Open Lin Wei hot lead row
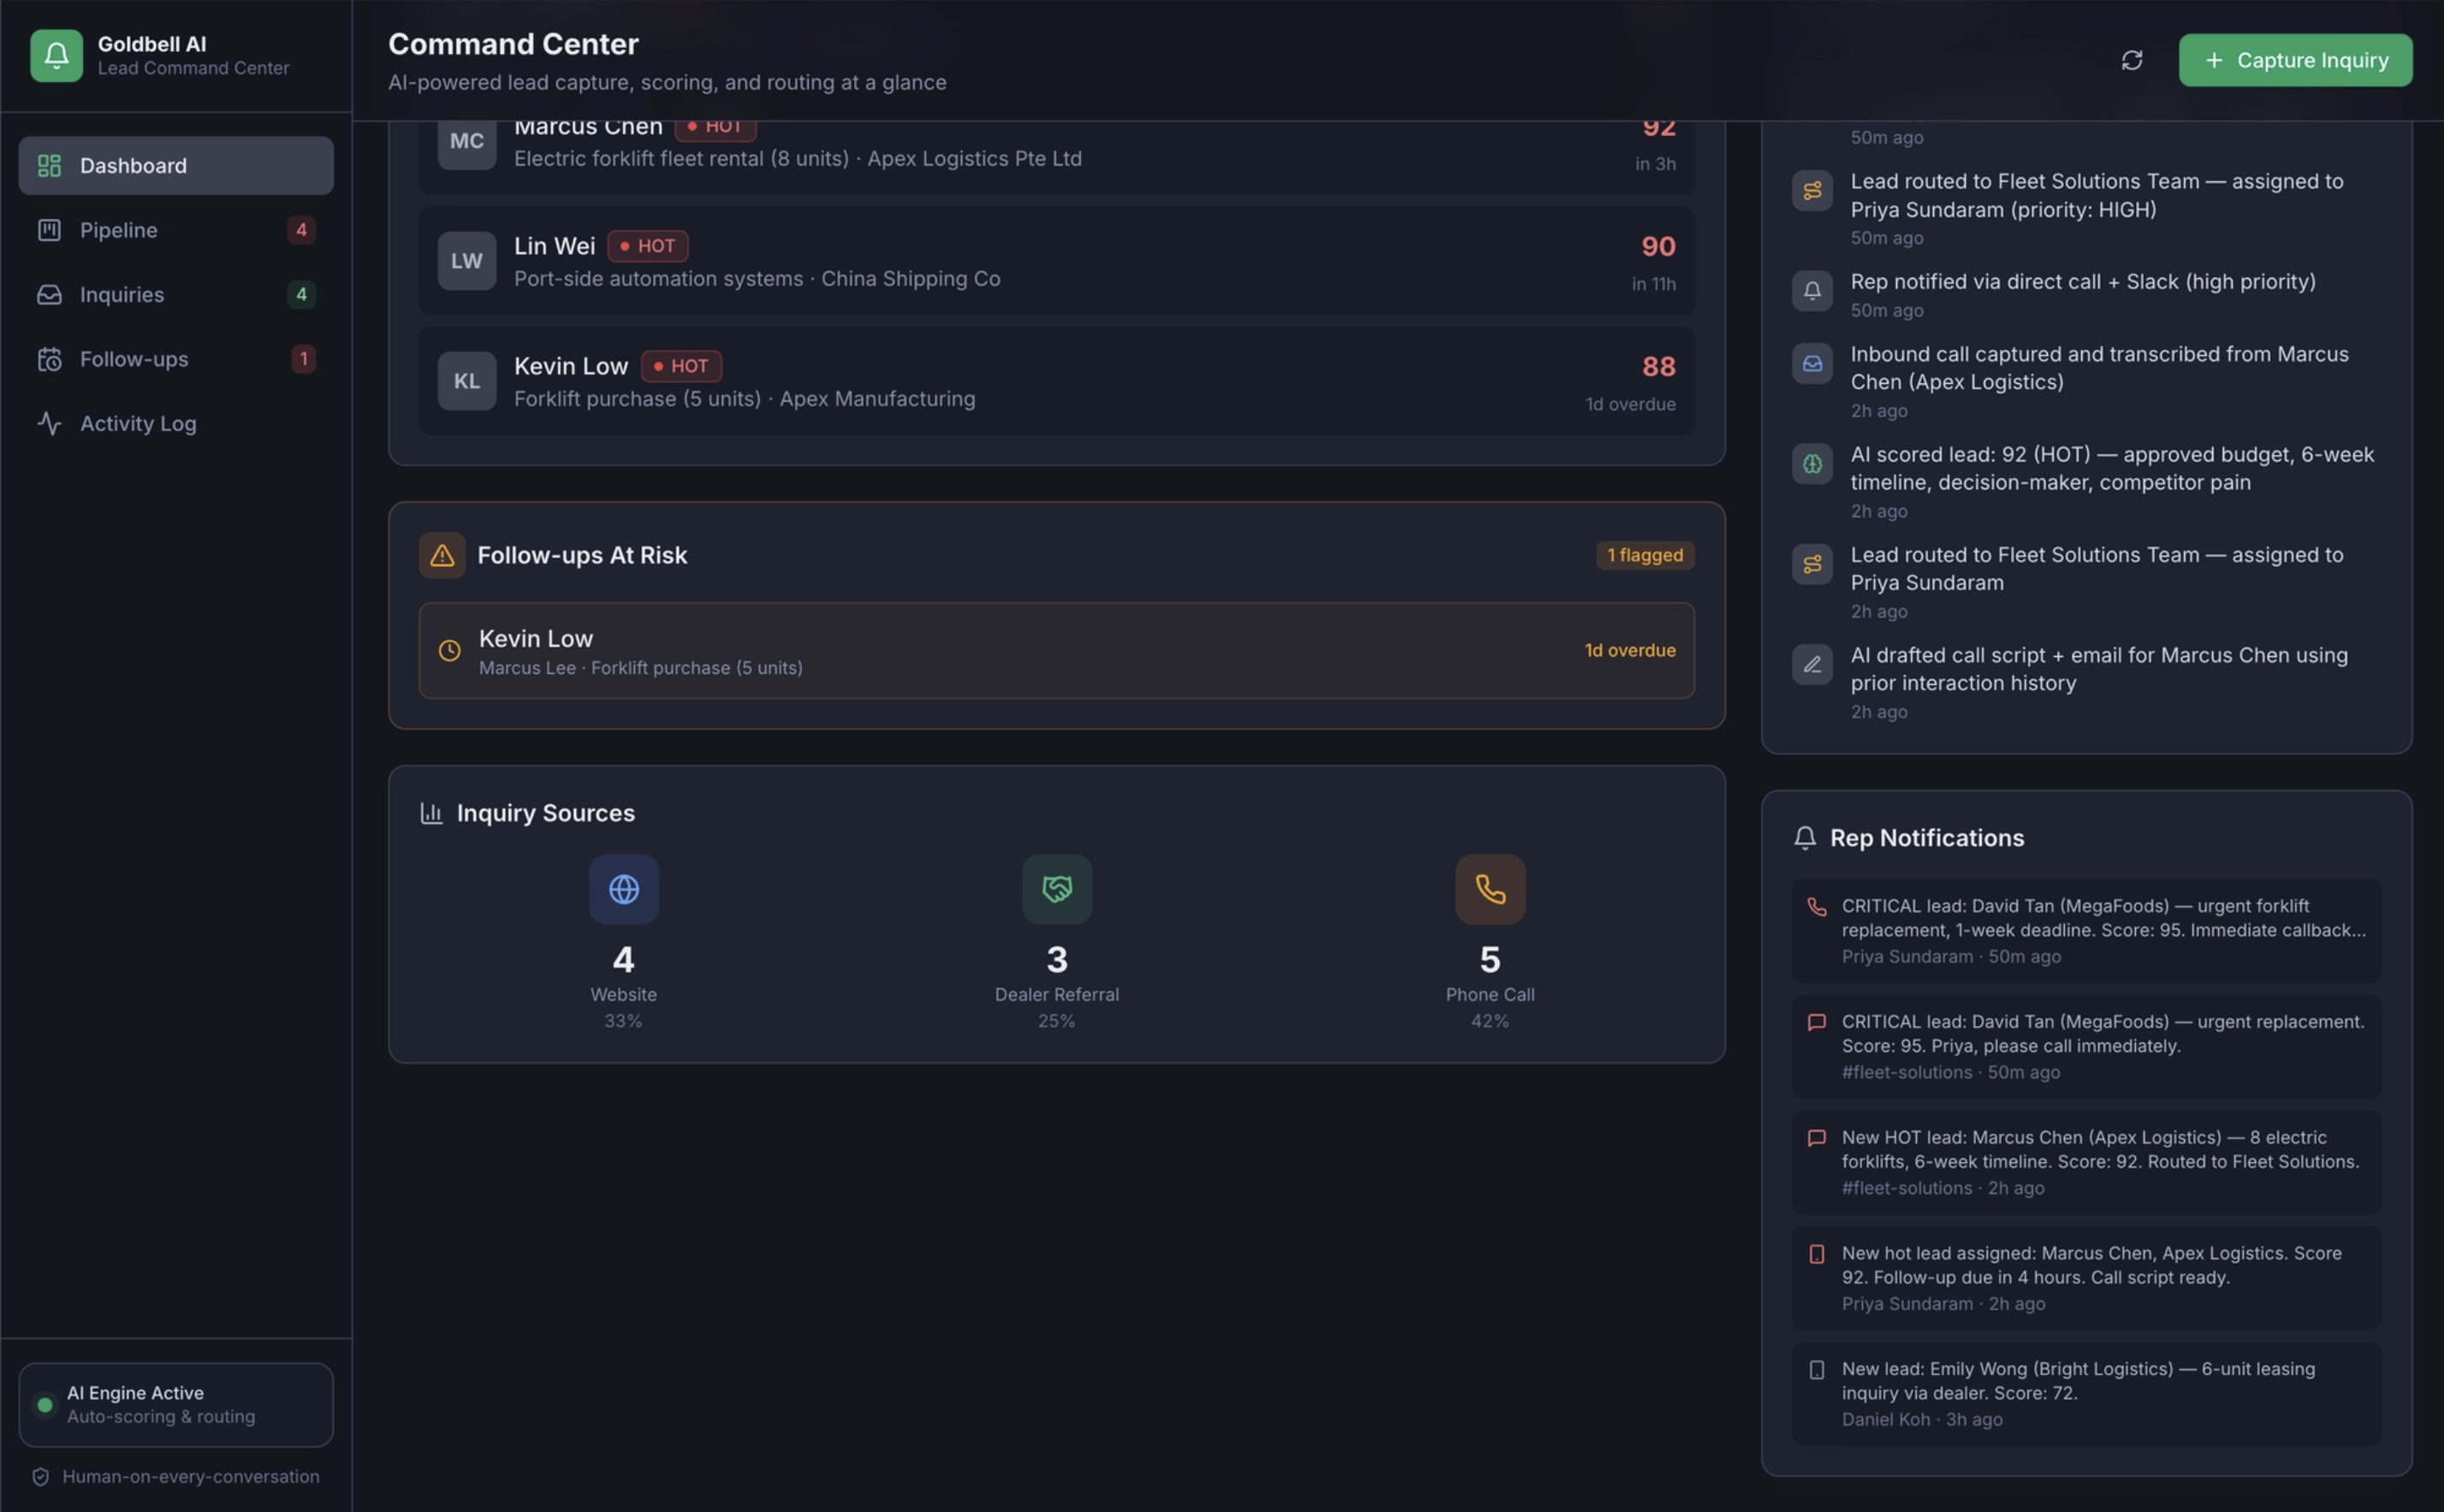The height and width of the screenshot is (1512, 2444). click(x=1055, y=261)
